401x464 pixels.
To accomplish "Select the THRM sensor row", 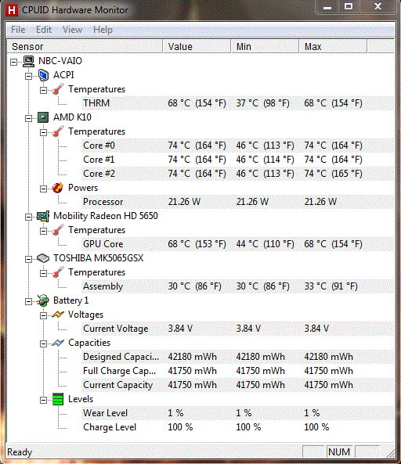I will [x=238, y=103].
